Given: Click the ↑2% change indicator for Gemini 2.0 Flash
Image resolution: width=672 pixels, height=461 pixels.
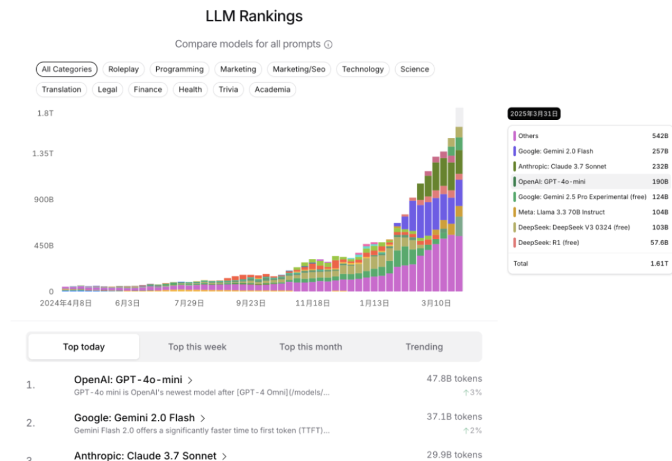Looking at the screenshot, I should click(472, 431).
